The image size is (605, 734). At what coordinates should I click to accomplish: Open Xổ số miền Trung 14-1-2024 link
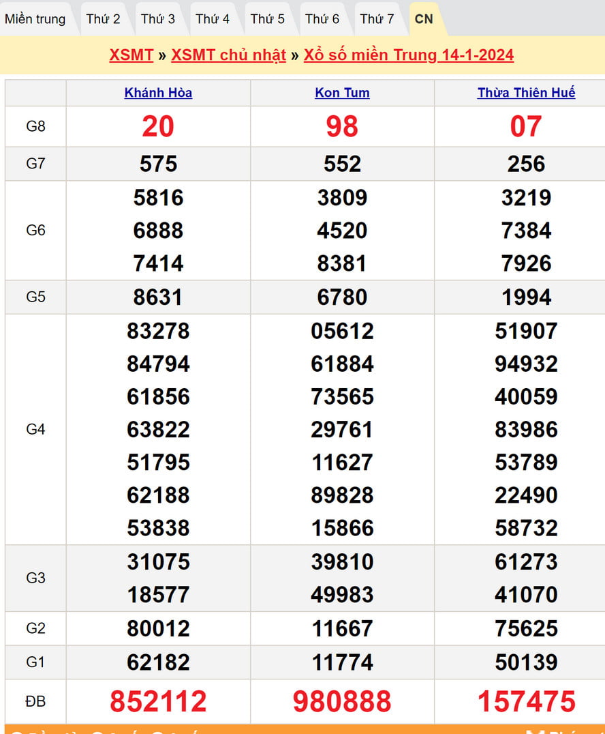408,55
